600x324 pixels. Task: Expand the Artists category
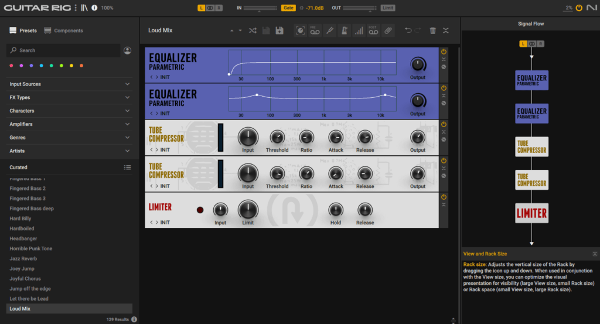tap(69, 151)
